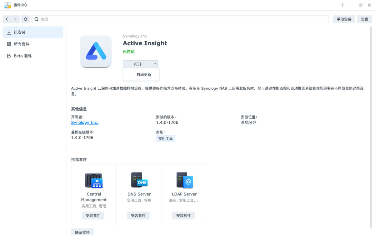
Task: Click the 打开 button for Active Insight
Action: 138,64
